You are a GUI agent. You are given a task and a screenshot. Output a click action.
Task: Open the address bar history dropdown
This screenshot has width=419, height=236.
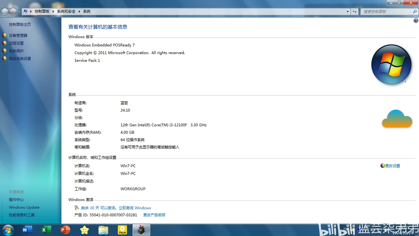(x=347, y=12)
